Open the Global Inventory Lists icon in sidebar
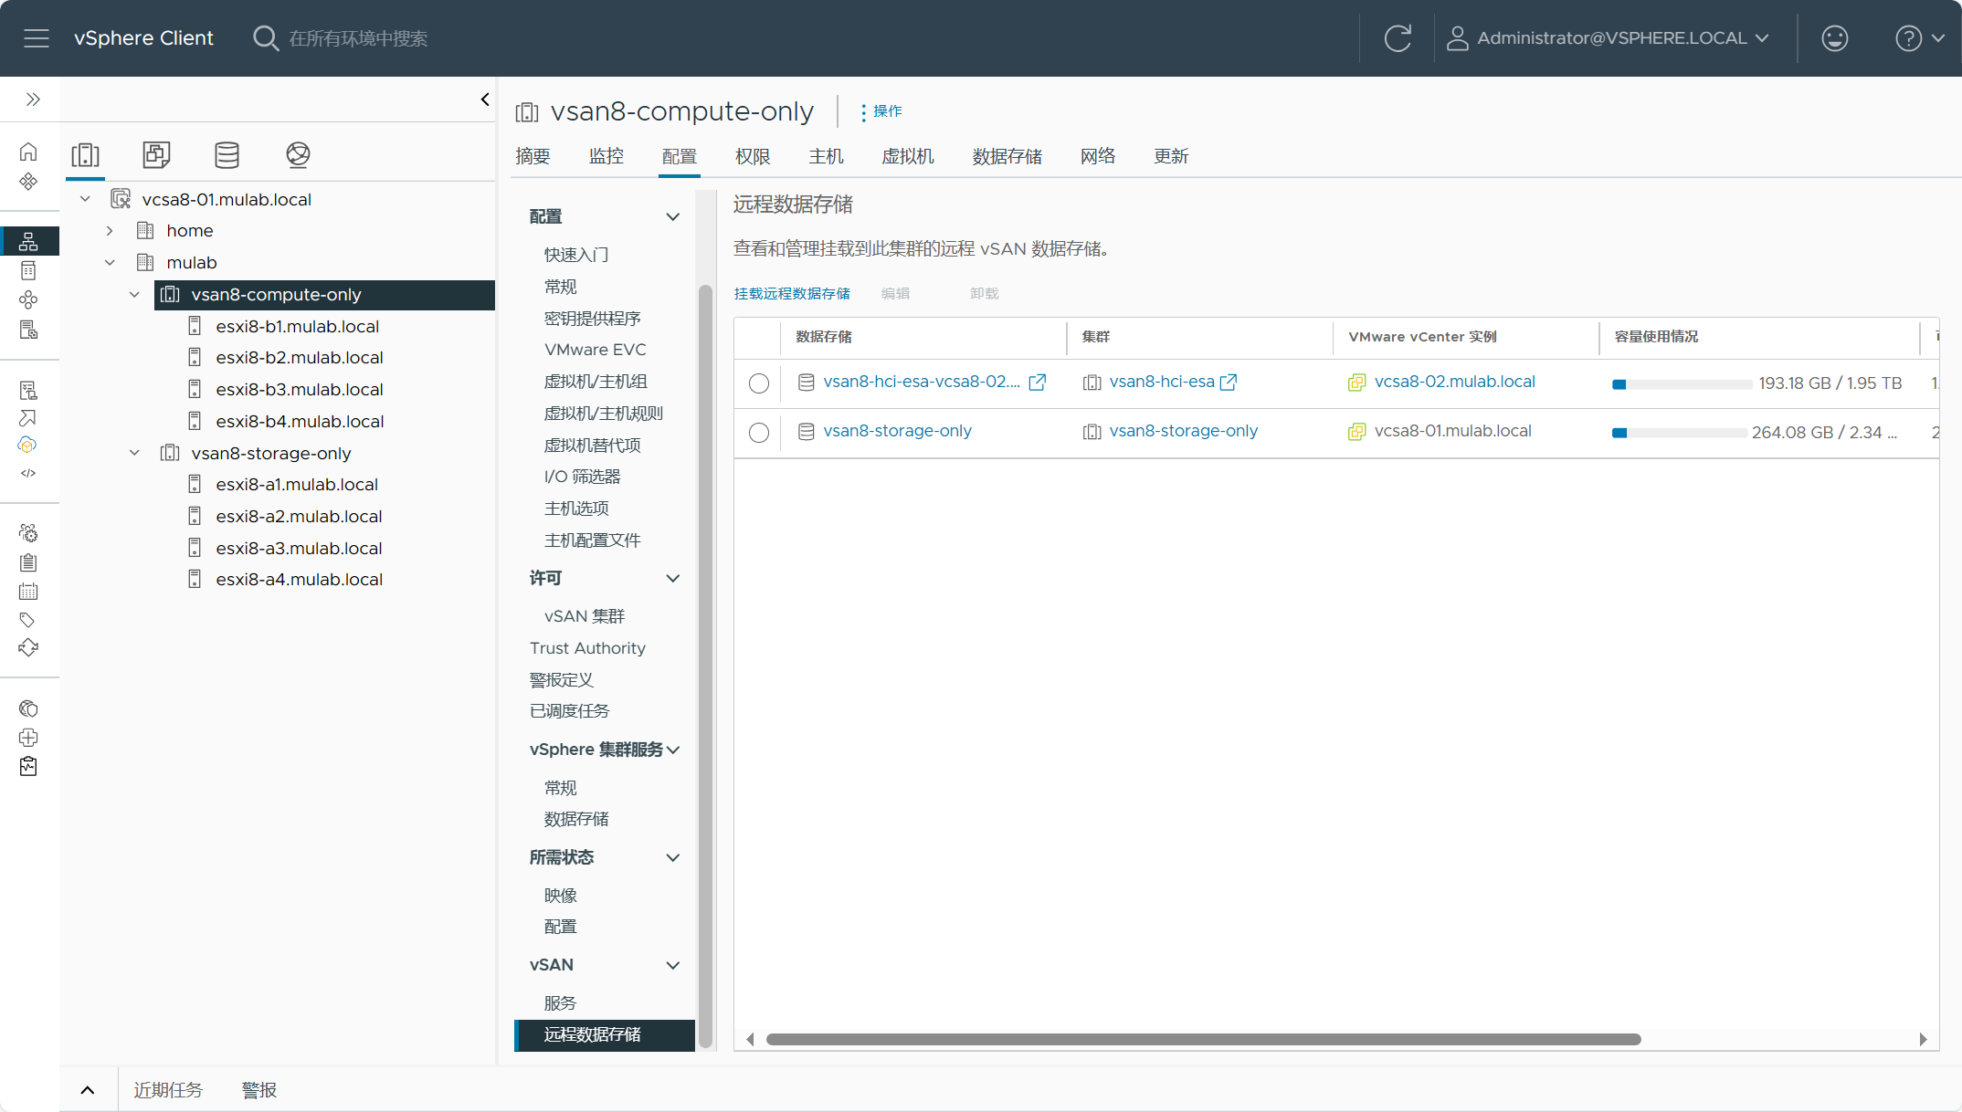This screenshot has height=1112, width=1962. click(x=28, y=330)
